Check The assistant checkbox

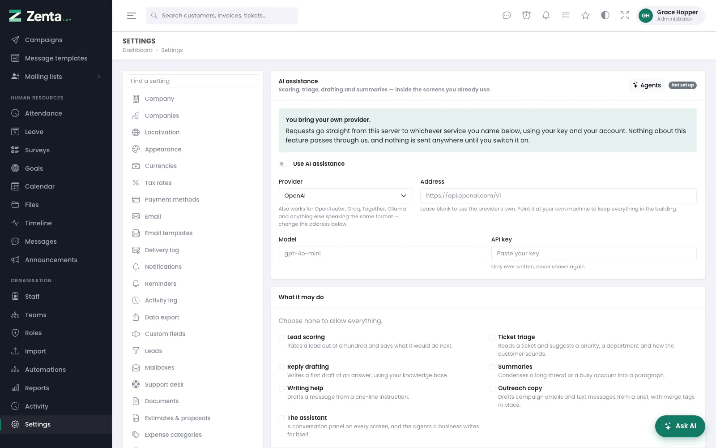click(281, 418)
